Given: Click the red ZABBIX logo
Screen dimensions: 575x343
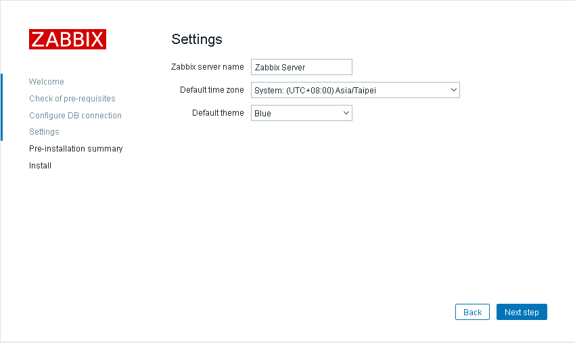Looking at the screenshot, I should [x=68, y=39].
